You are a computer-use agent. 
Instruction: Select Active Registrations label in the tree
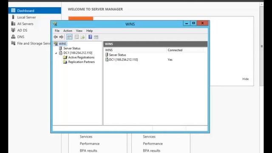pos(81,57)
